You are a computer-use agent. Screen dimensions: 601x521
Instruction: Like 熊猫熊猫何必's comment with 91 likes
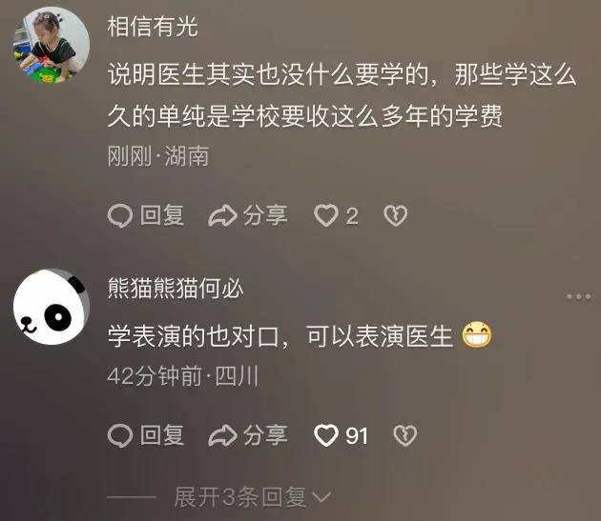point(326,435)
